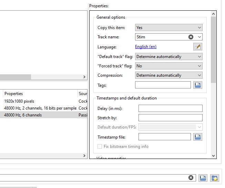Click the tracks list scroll right arrow

(x=84, y=156)
